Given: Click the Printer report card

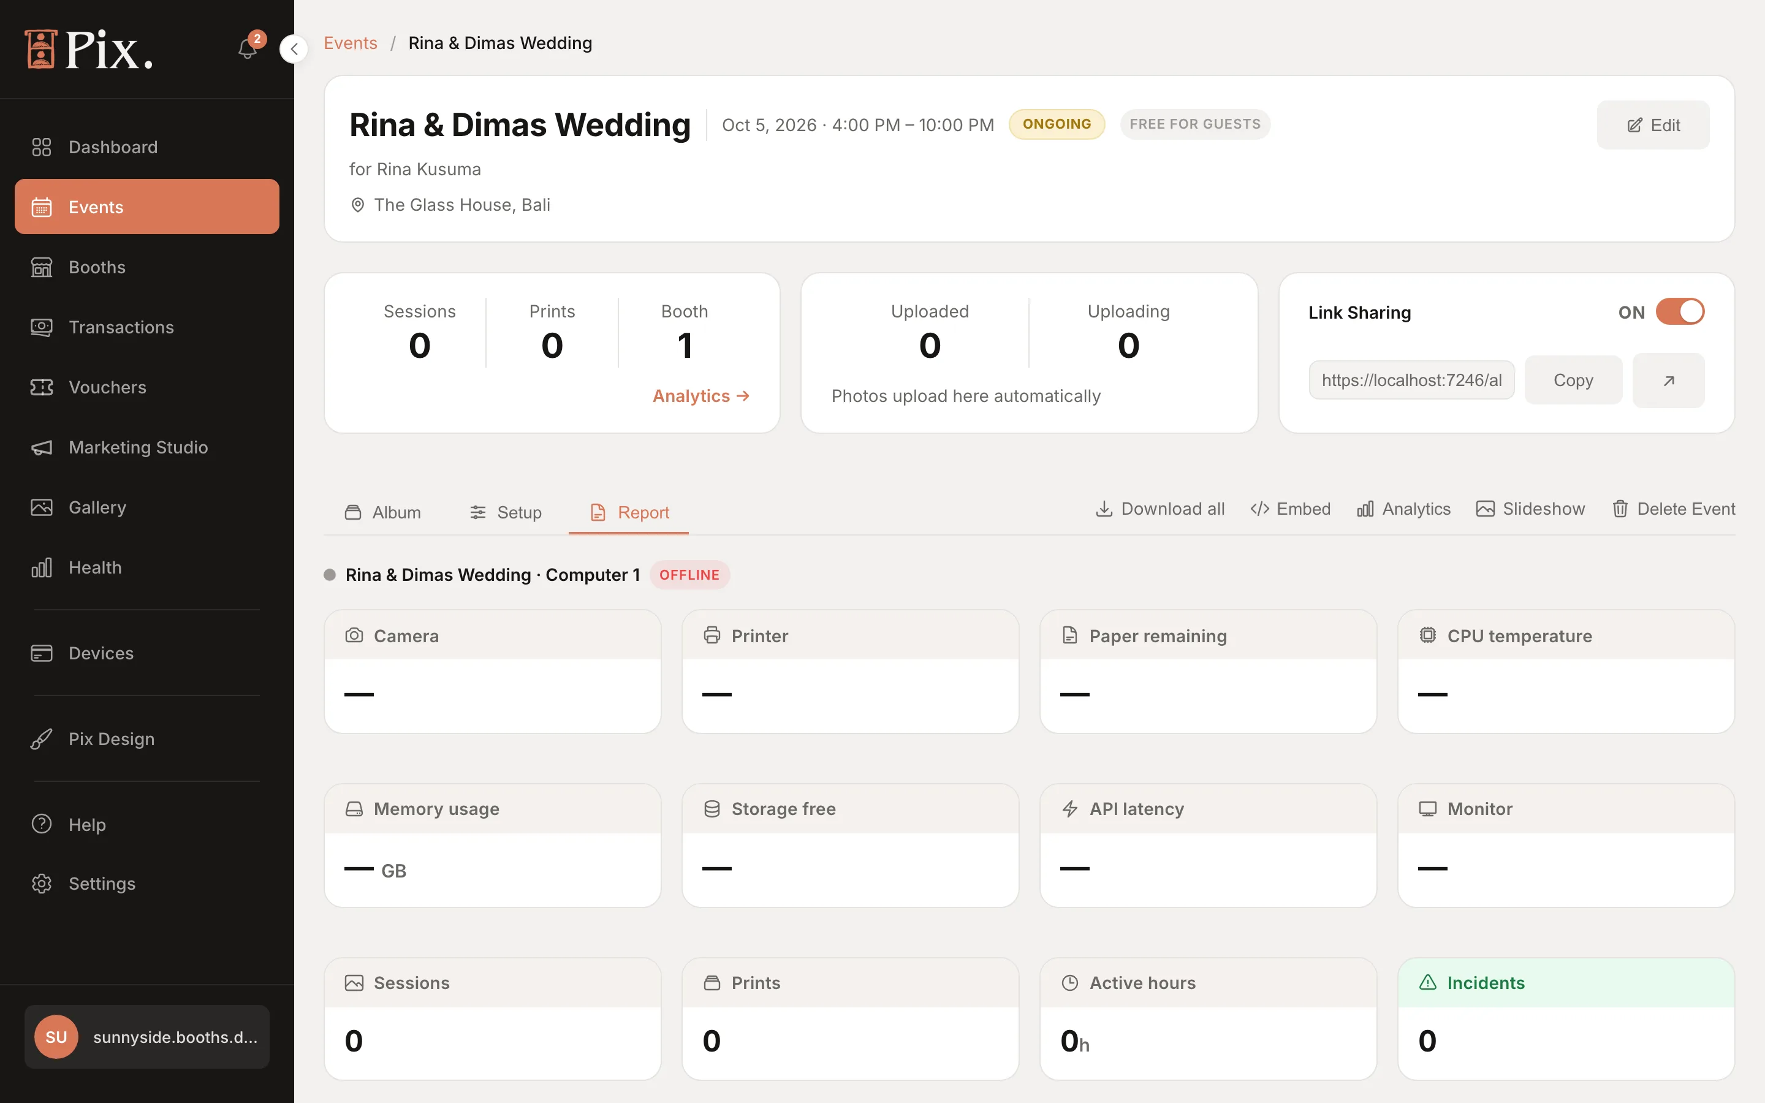Looking at the screenshot, I should pyautogui.click(x=851, y=672).
